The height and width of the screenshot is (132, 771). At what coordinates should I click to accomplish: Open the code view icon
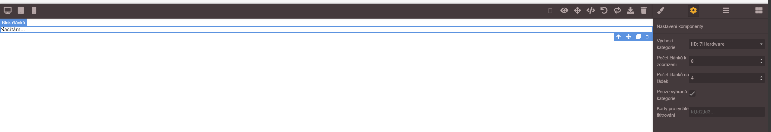[591, 10]
